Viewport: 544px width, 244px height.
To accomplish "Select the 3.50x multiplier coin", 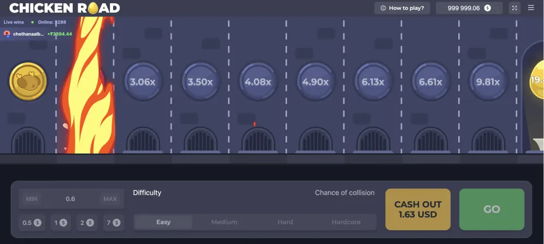I will [200, 82].
